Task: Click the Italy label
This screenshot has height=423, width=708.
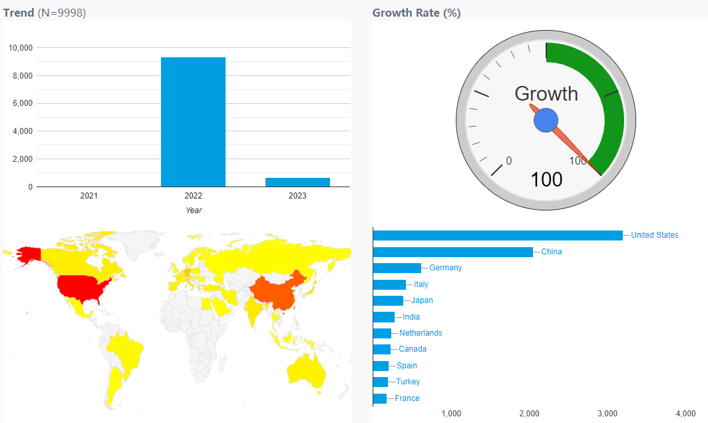Action: click(421, 284)
